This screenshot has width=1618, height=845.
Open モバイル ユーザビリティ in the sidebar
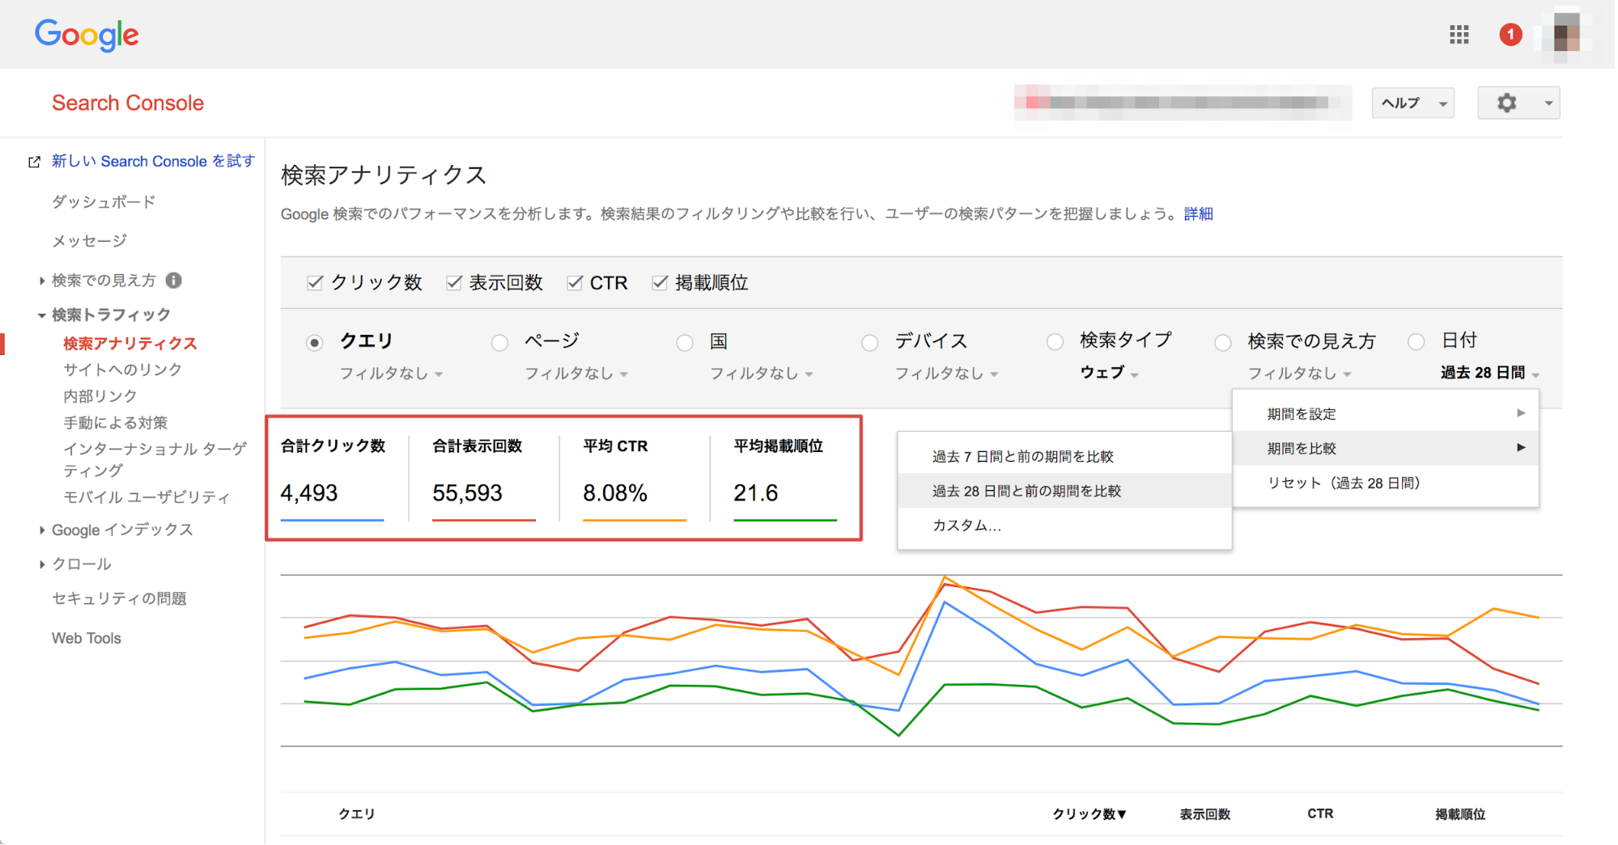coord(147,497)
